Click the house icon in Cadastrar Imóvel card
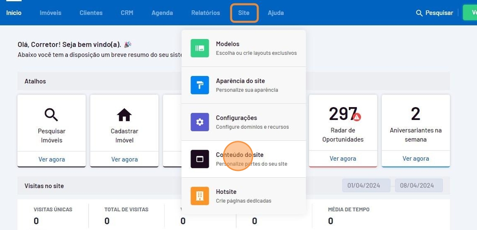The image size is (477, 230). click(x=124, y=115)
